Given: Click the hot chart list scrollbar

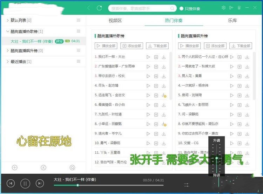Looking at the screenshot, I should point(170,76).
